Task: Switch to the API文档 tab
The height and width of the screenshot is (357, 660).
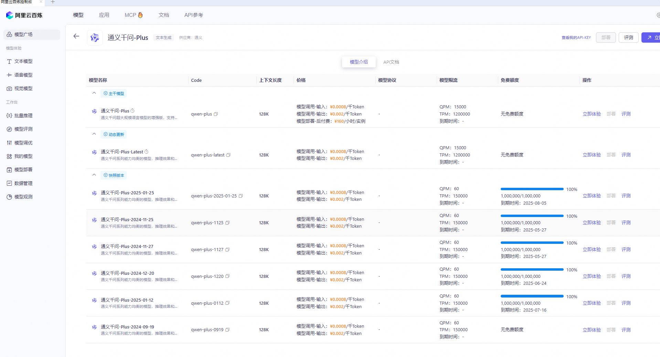Action: point(391,62)
